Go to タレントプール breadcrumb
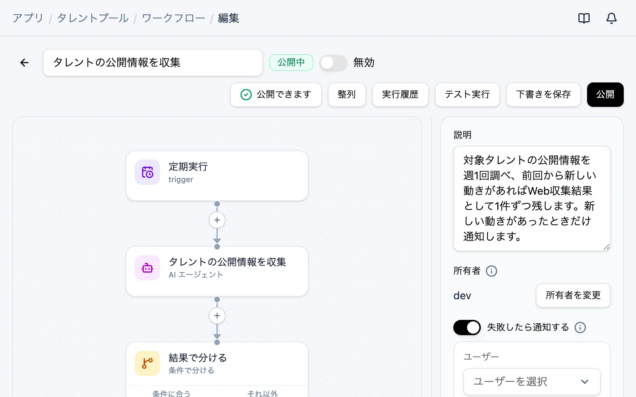636x397 pixels. 93,18
